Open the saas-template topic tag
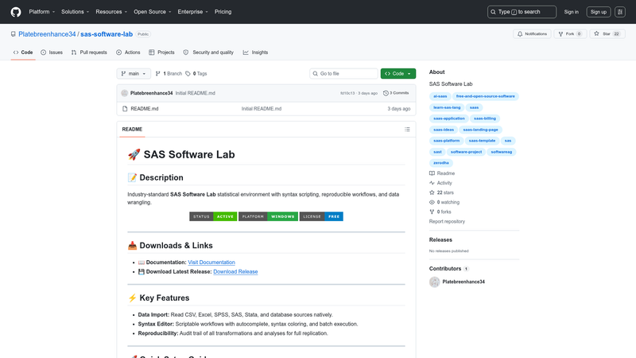This screenshot has height=358, width=636. (482, 141)
